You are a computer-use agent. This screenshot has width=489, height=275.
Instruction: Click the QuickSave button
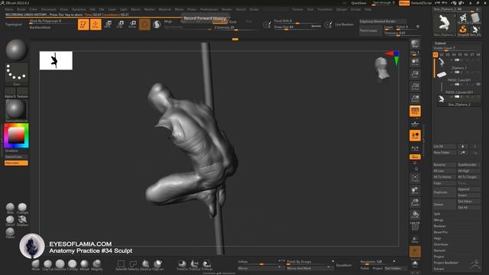[x=358, y=3]
